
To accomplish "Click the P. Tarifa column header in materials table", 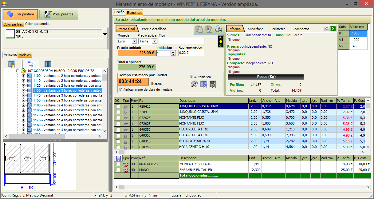I will tap(344, 101).
